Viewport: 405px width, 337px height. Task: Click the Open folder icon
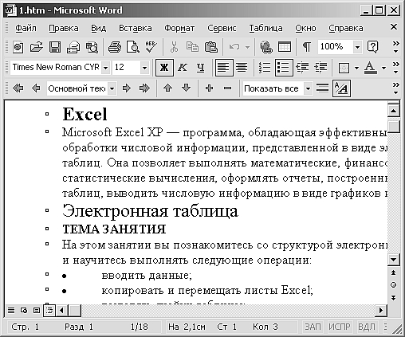[x=37, y=47]
